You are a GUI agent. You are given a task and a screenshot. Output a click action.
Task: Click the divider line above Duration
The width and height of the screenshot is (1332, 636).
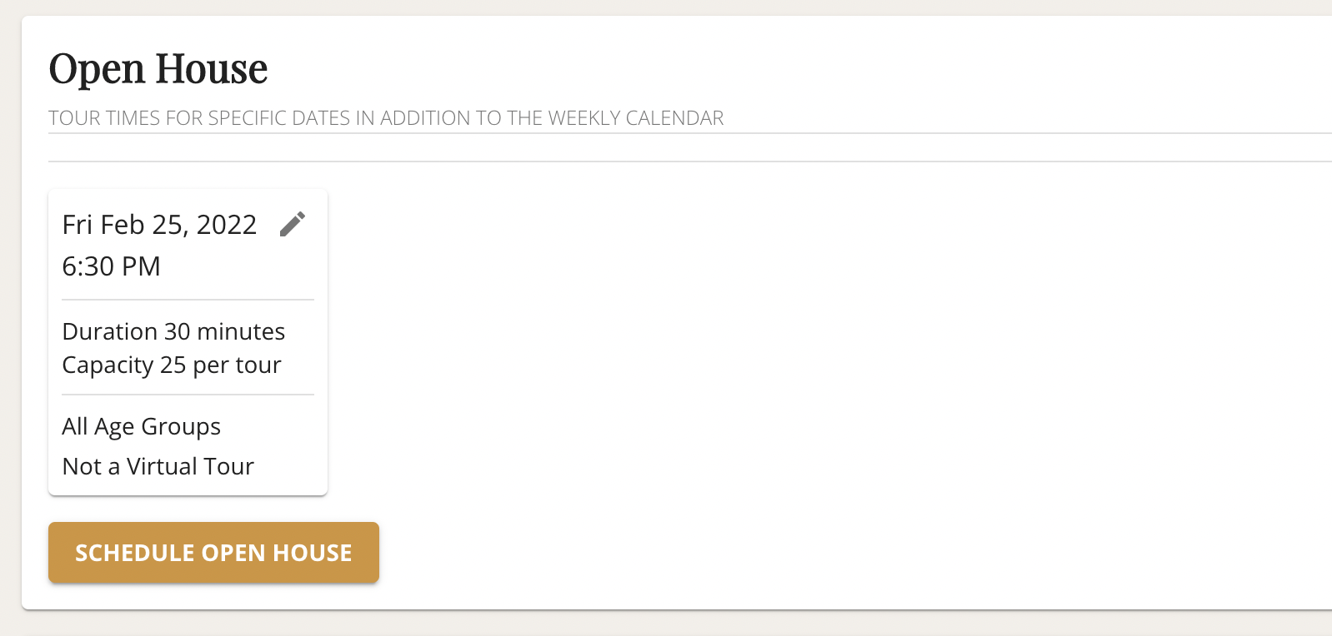(188, 300)
